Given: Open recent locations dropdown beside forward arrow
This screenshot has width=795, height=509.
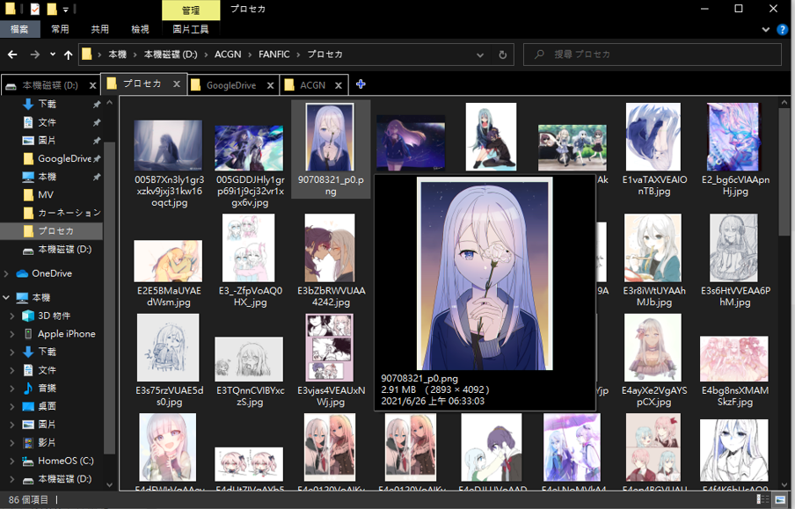Looking at the screenshot, I should [x=52, y=55].
